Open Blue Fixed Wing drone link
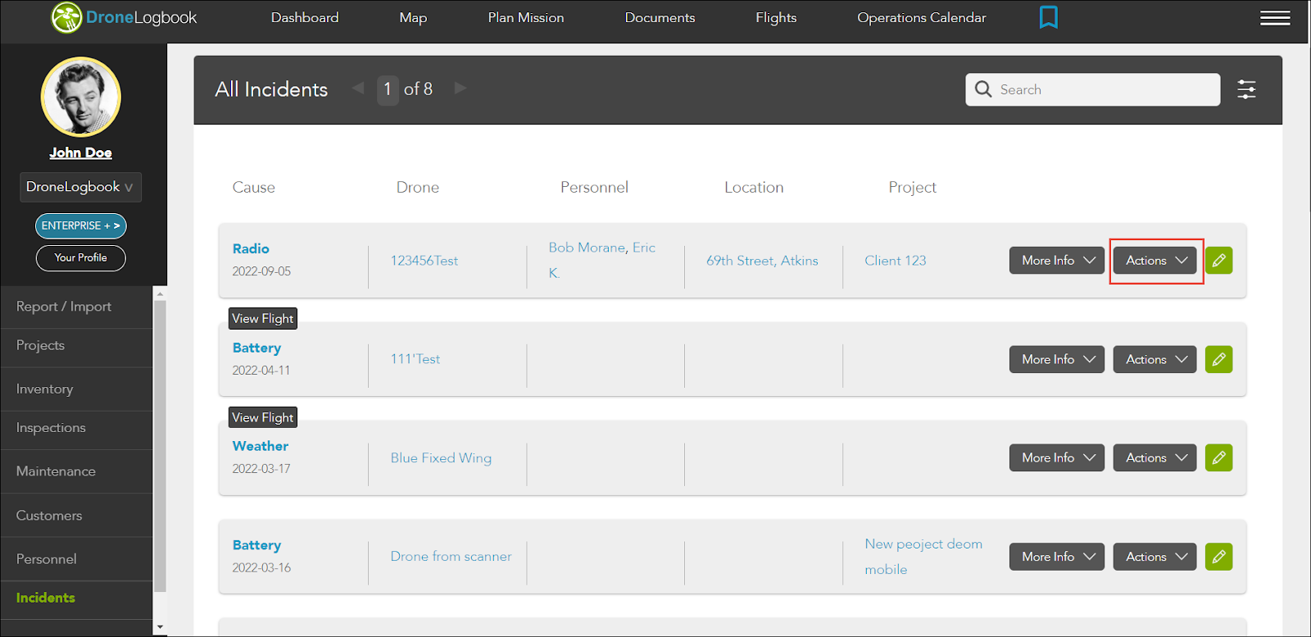Screen dimensions: 1311x637 coord(441,457)
